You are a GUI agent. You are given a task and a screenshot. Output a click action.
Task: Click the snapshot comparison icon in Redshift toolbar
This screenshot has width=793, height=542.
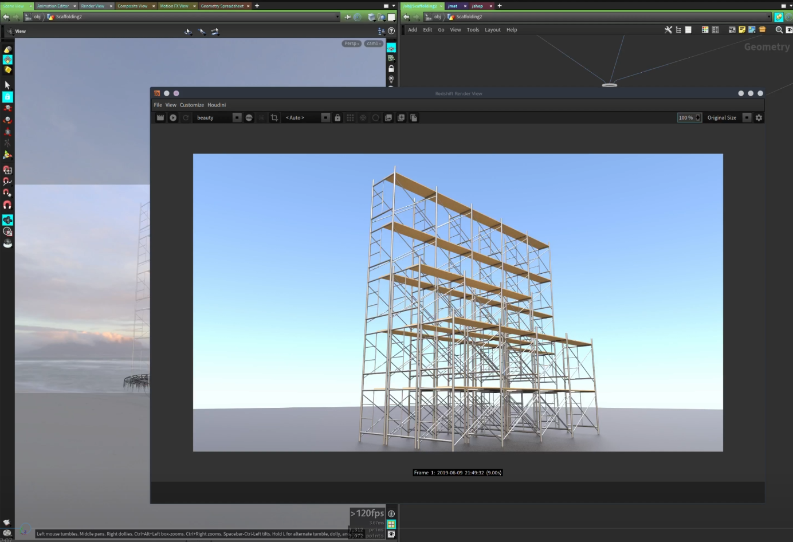tap(388, 117)
